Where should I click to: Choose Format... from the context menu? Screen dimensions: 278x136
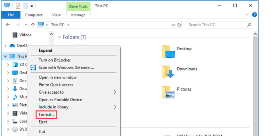47,114
